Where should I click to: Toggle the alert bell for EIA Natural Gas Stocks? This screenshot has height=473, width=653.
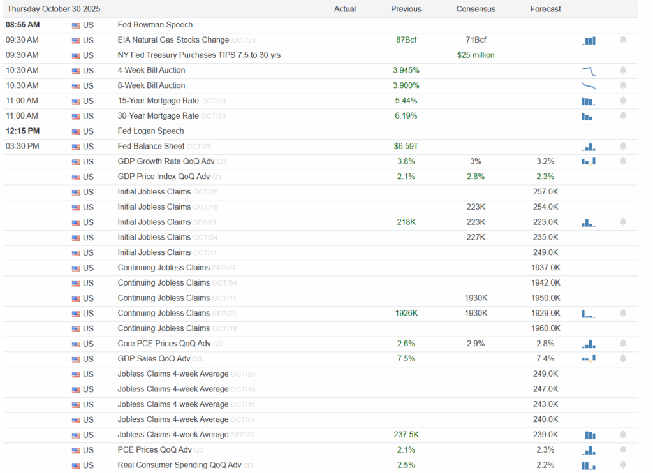pos(623,40)
